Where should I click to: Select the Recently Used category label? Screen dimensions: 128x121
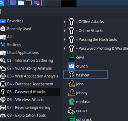(x=19, y=29)
